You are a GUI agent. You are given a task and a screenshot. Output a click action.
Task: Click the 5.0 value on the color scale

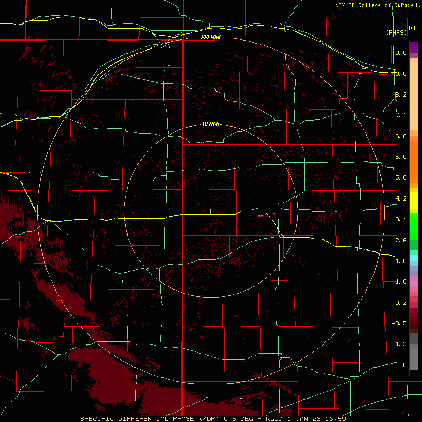click(401, 178)
